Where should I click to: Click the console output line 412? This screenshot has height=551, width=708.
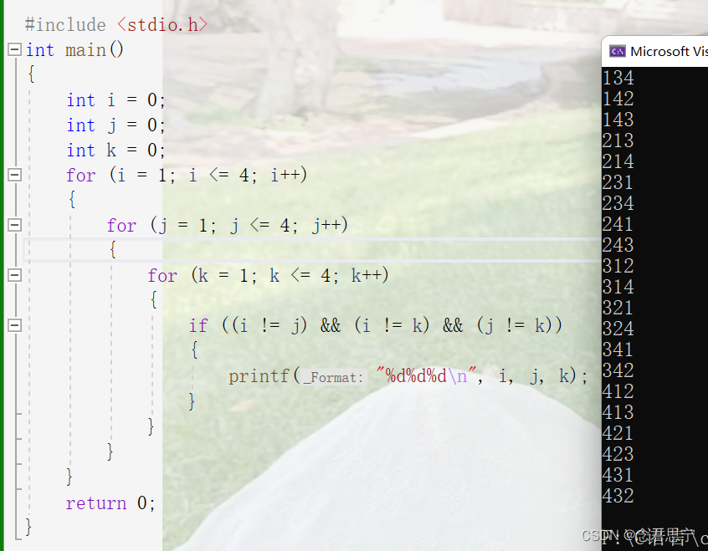[618, 391]
